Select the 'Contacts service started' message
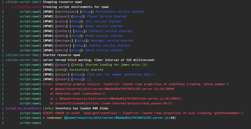The image size is (251, 129). coord(110,31)
